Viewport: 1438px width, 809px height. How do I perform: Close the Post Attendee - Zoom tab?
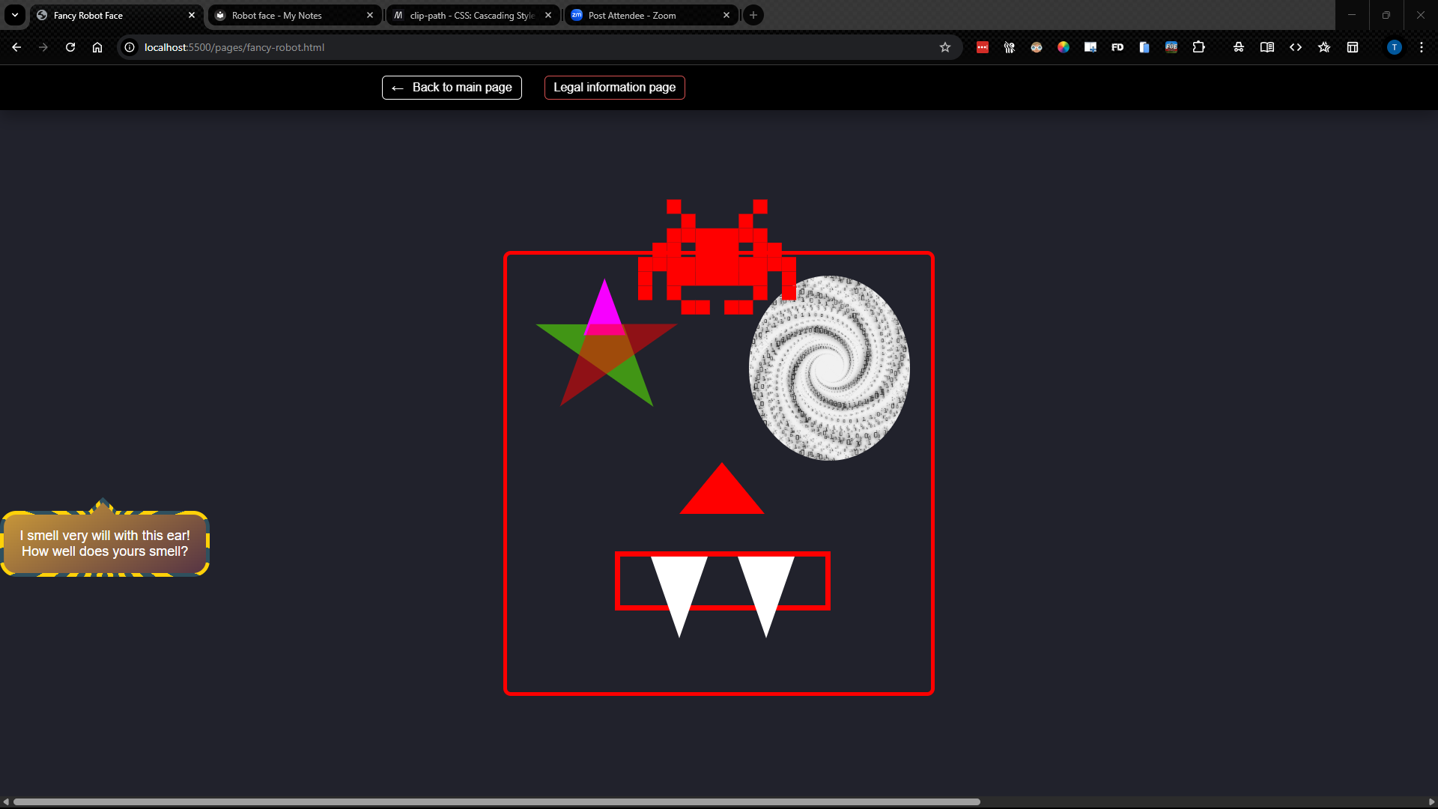[726, 15]
